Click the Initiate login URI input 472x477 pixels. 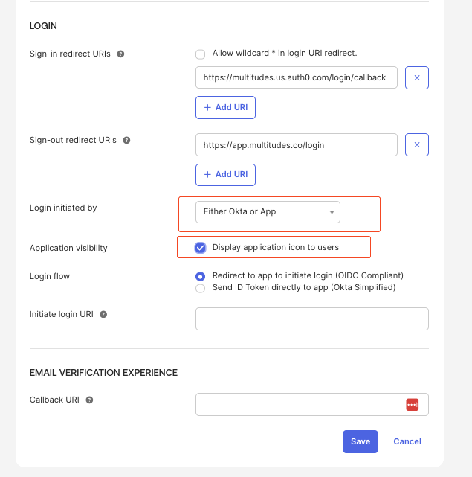(311, 318)
